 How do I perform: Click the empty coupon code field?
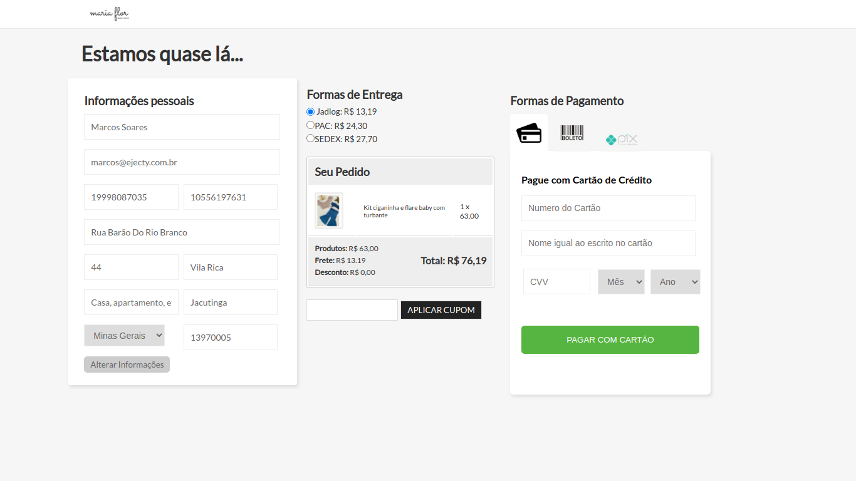tap(352, 310)
